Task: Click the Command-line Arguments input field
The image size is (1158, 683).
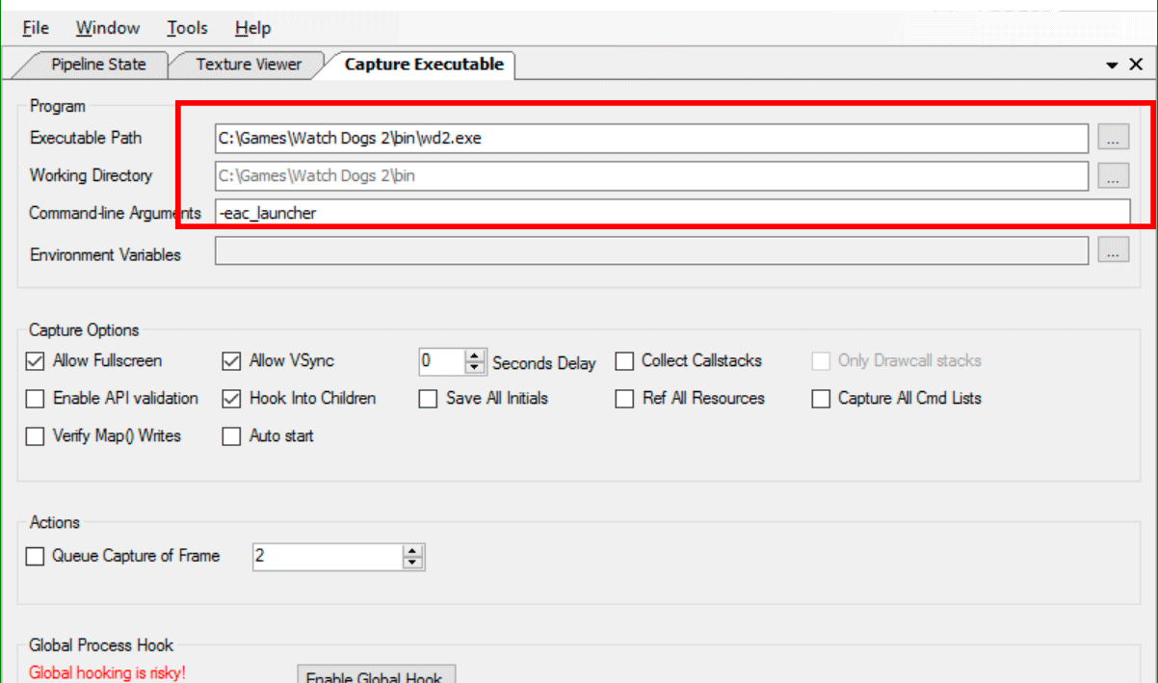Action: 672,213
